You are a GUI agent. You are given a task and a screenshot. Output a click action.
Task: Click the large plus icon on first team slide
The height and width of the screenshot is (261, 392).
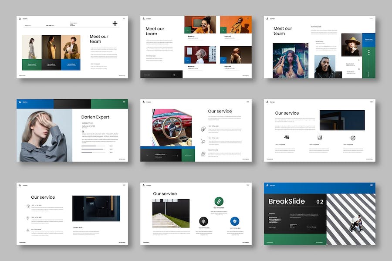[x=115, y=24]
